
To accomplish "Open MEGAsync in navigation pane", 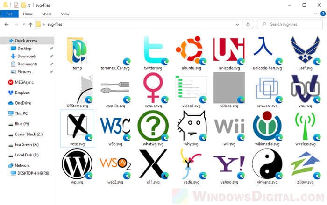I will tap(24, 82).
